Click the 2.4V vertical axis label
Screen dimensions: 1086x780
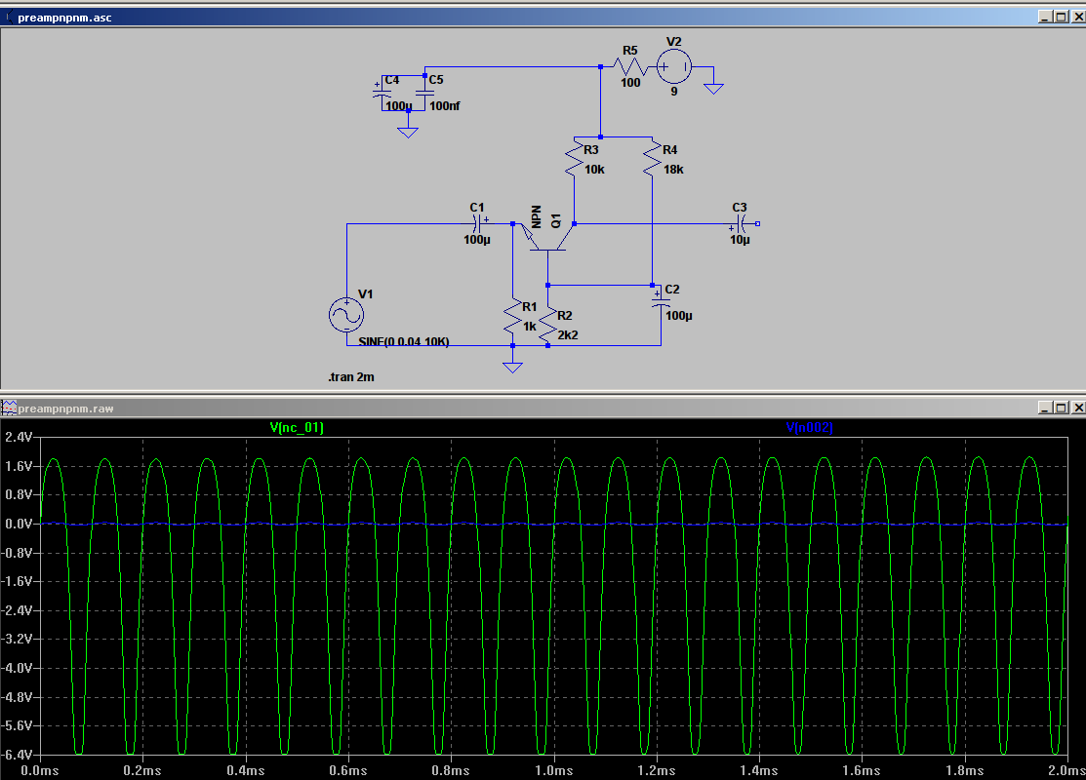(19, 437)
